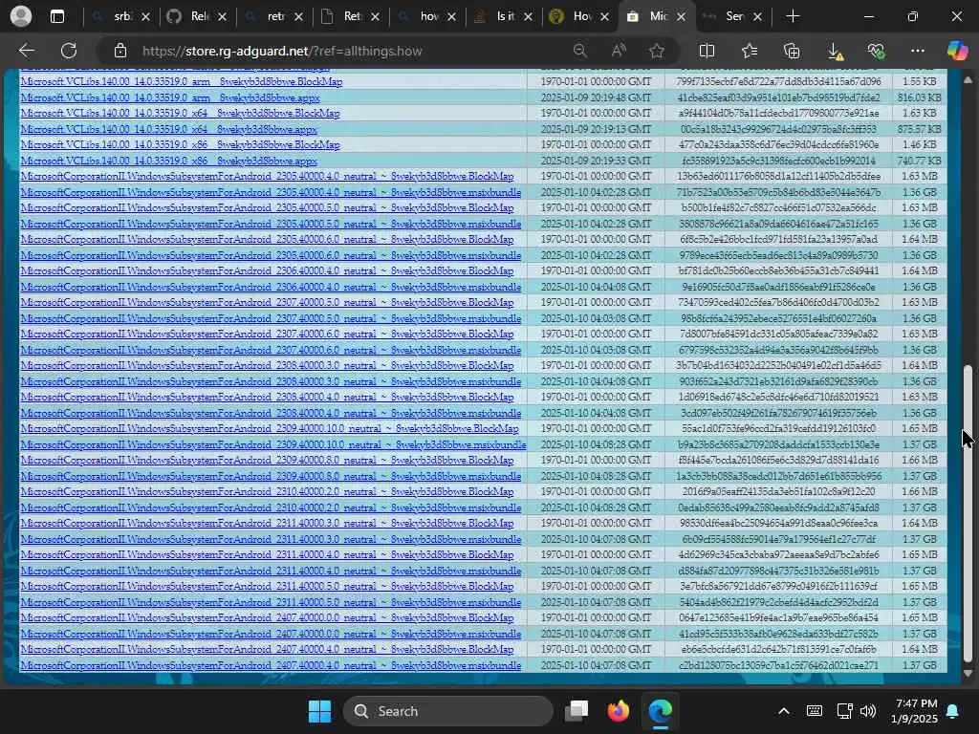Click the zoom out magnifier icon in address bar
979x734 pixels.
[x=580, y=52]
